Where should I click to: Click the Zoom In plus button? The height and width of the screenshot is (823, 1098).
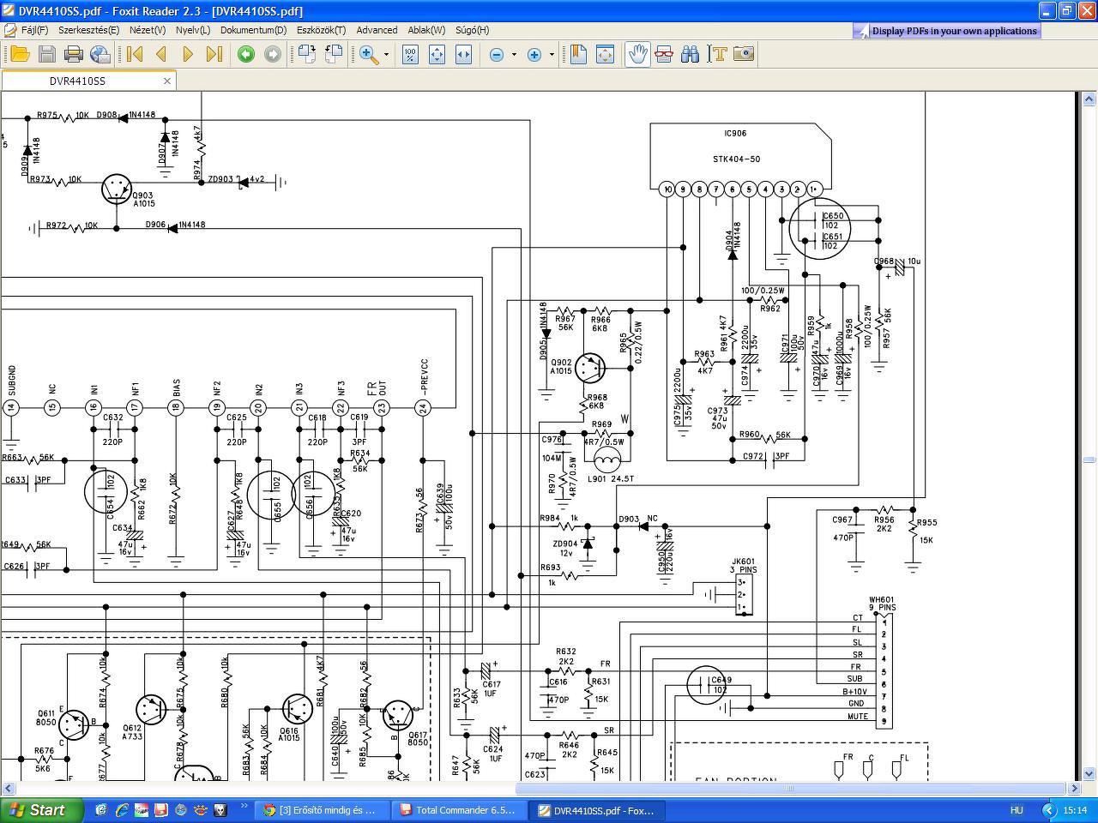click(534, 54)
